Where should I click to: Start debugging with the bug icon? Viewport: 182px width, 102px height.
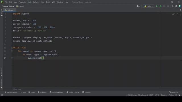coord(160,6)
